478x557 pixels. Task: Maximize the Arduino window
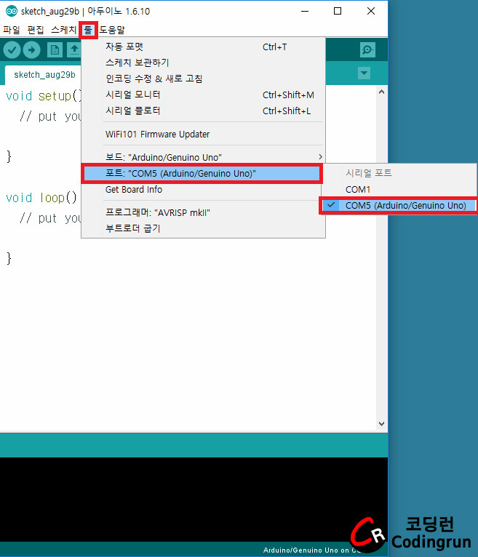click(338, 11)
